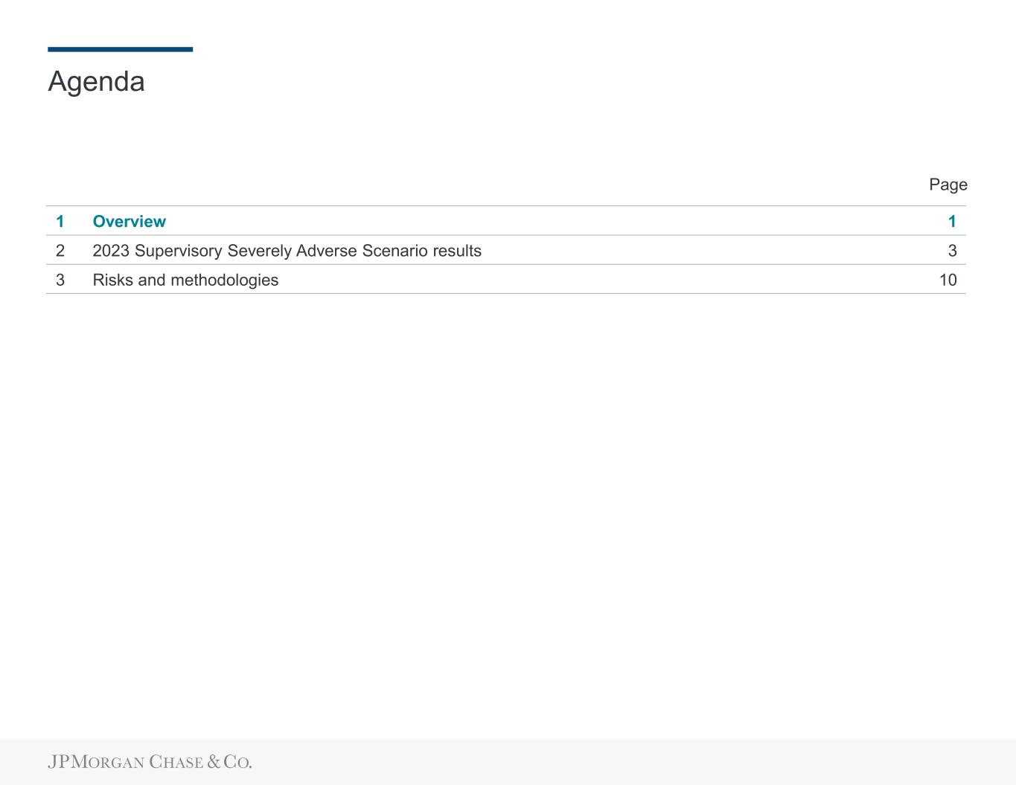1016x785 pixels.
Task: Click "2023" at the start of entry two
Action: point(111,251)
